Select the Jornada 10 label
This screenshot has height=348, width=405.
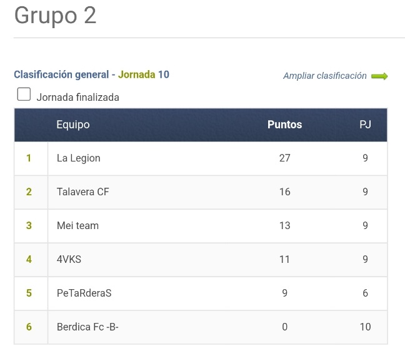point(144,74)
